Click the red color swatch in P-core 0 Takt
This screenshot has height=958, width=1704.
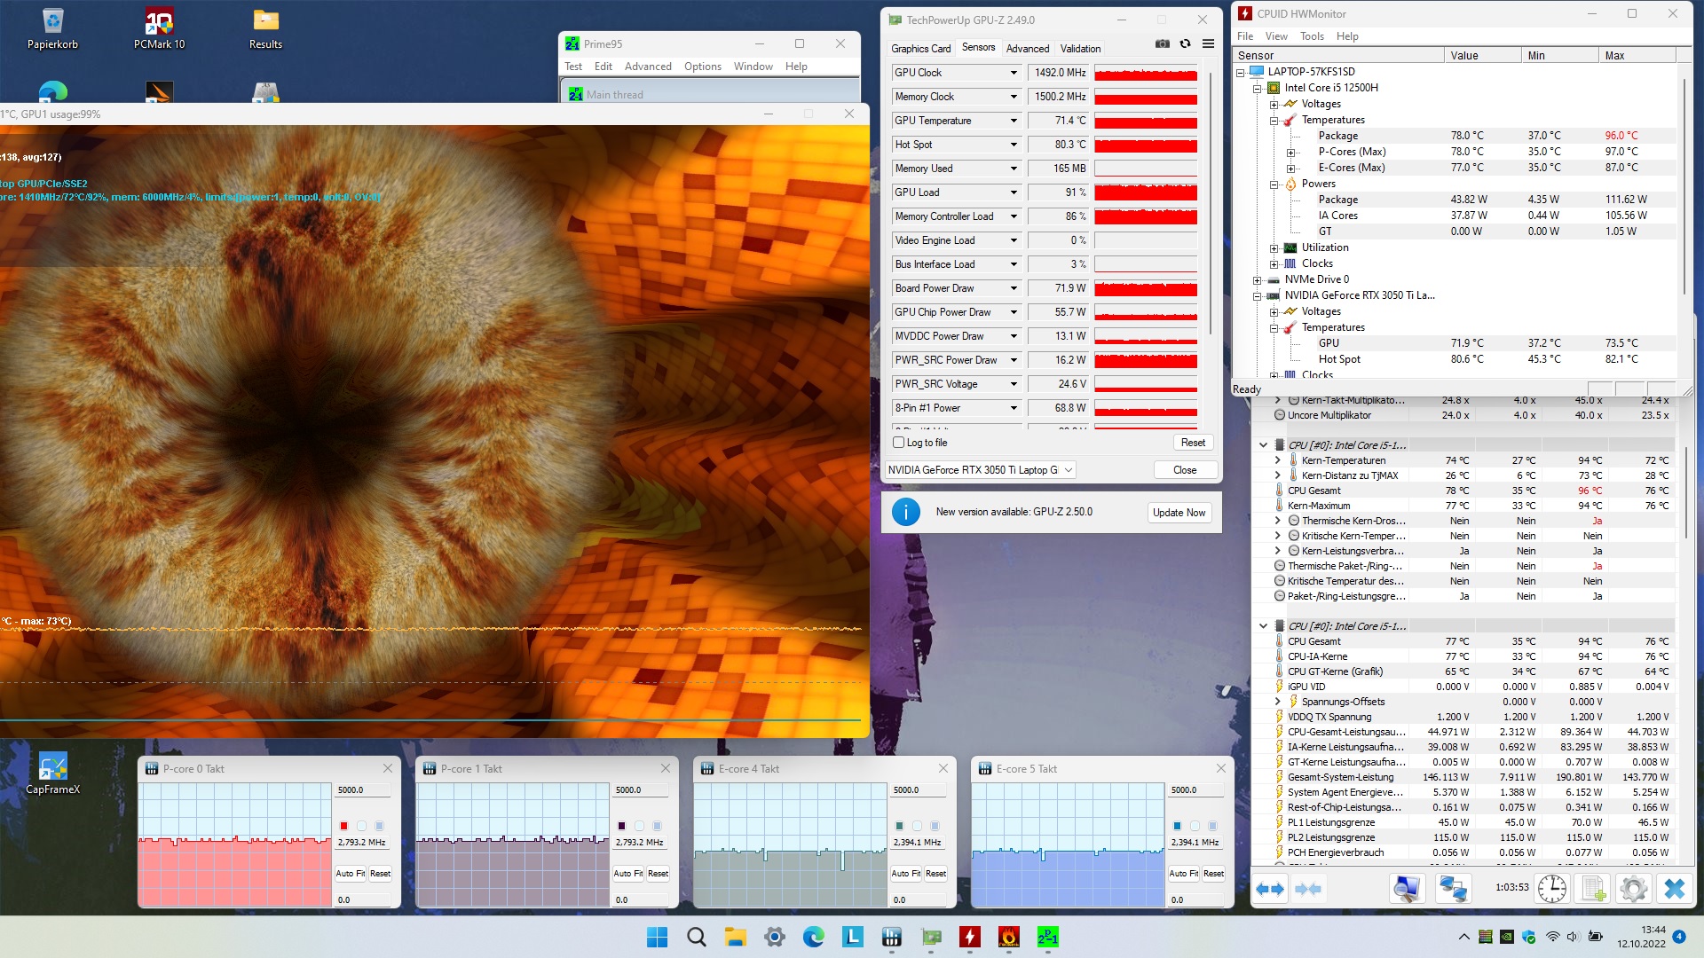[x=344, y=826]
